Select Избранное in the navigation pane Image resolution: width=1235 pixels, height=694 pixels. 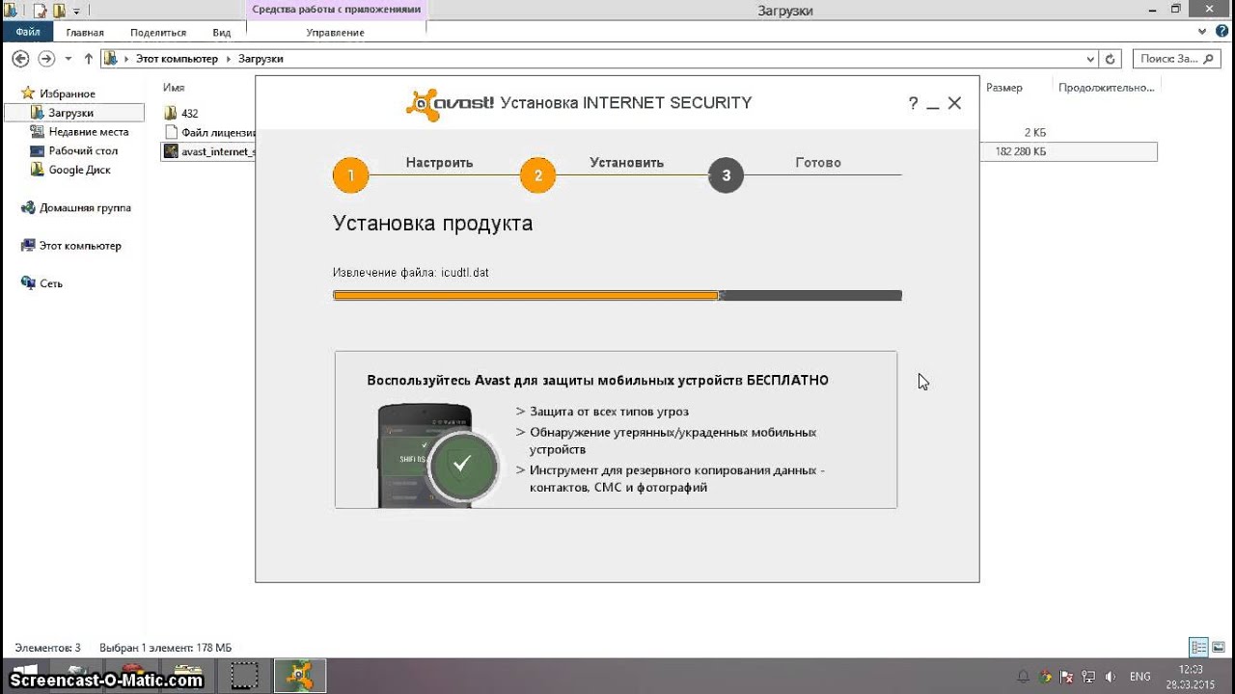[x=58, y=93]
